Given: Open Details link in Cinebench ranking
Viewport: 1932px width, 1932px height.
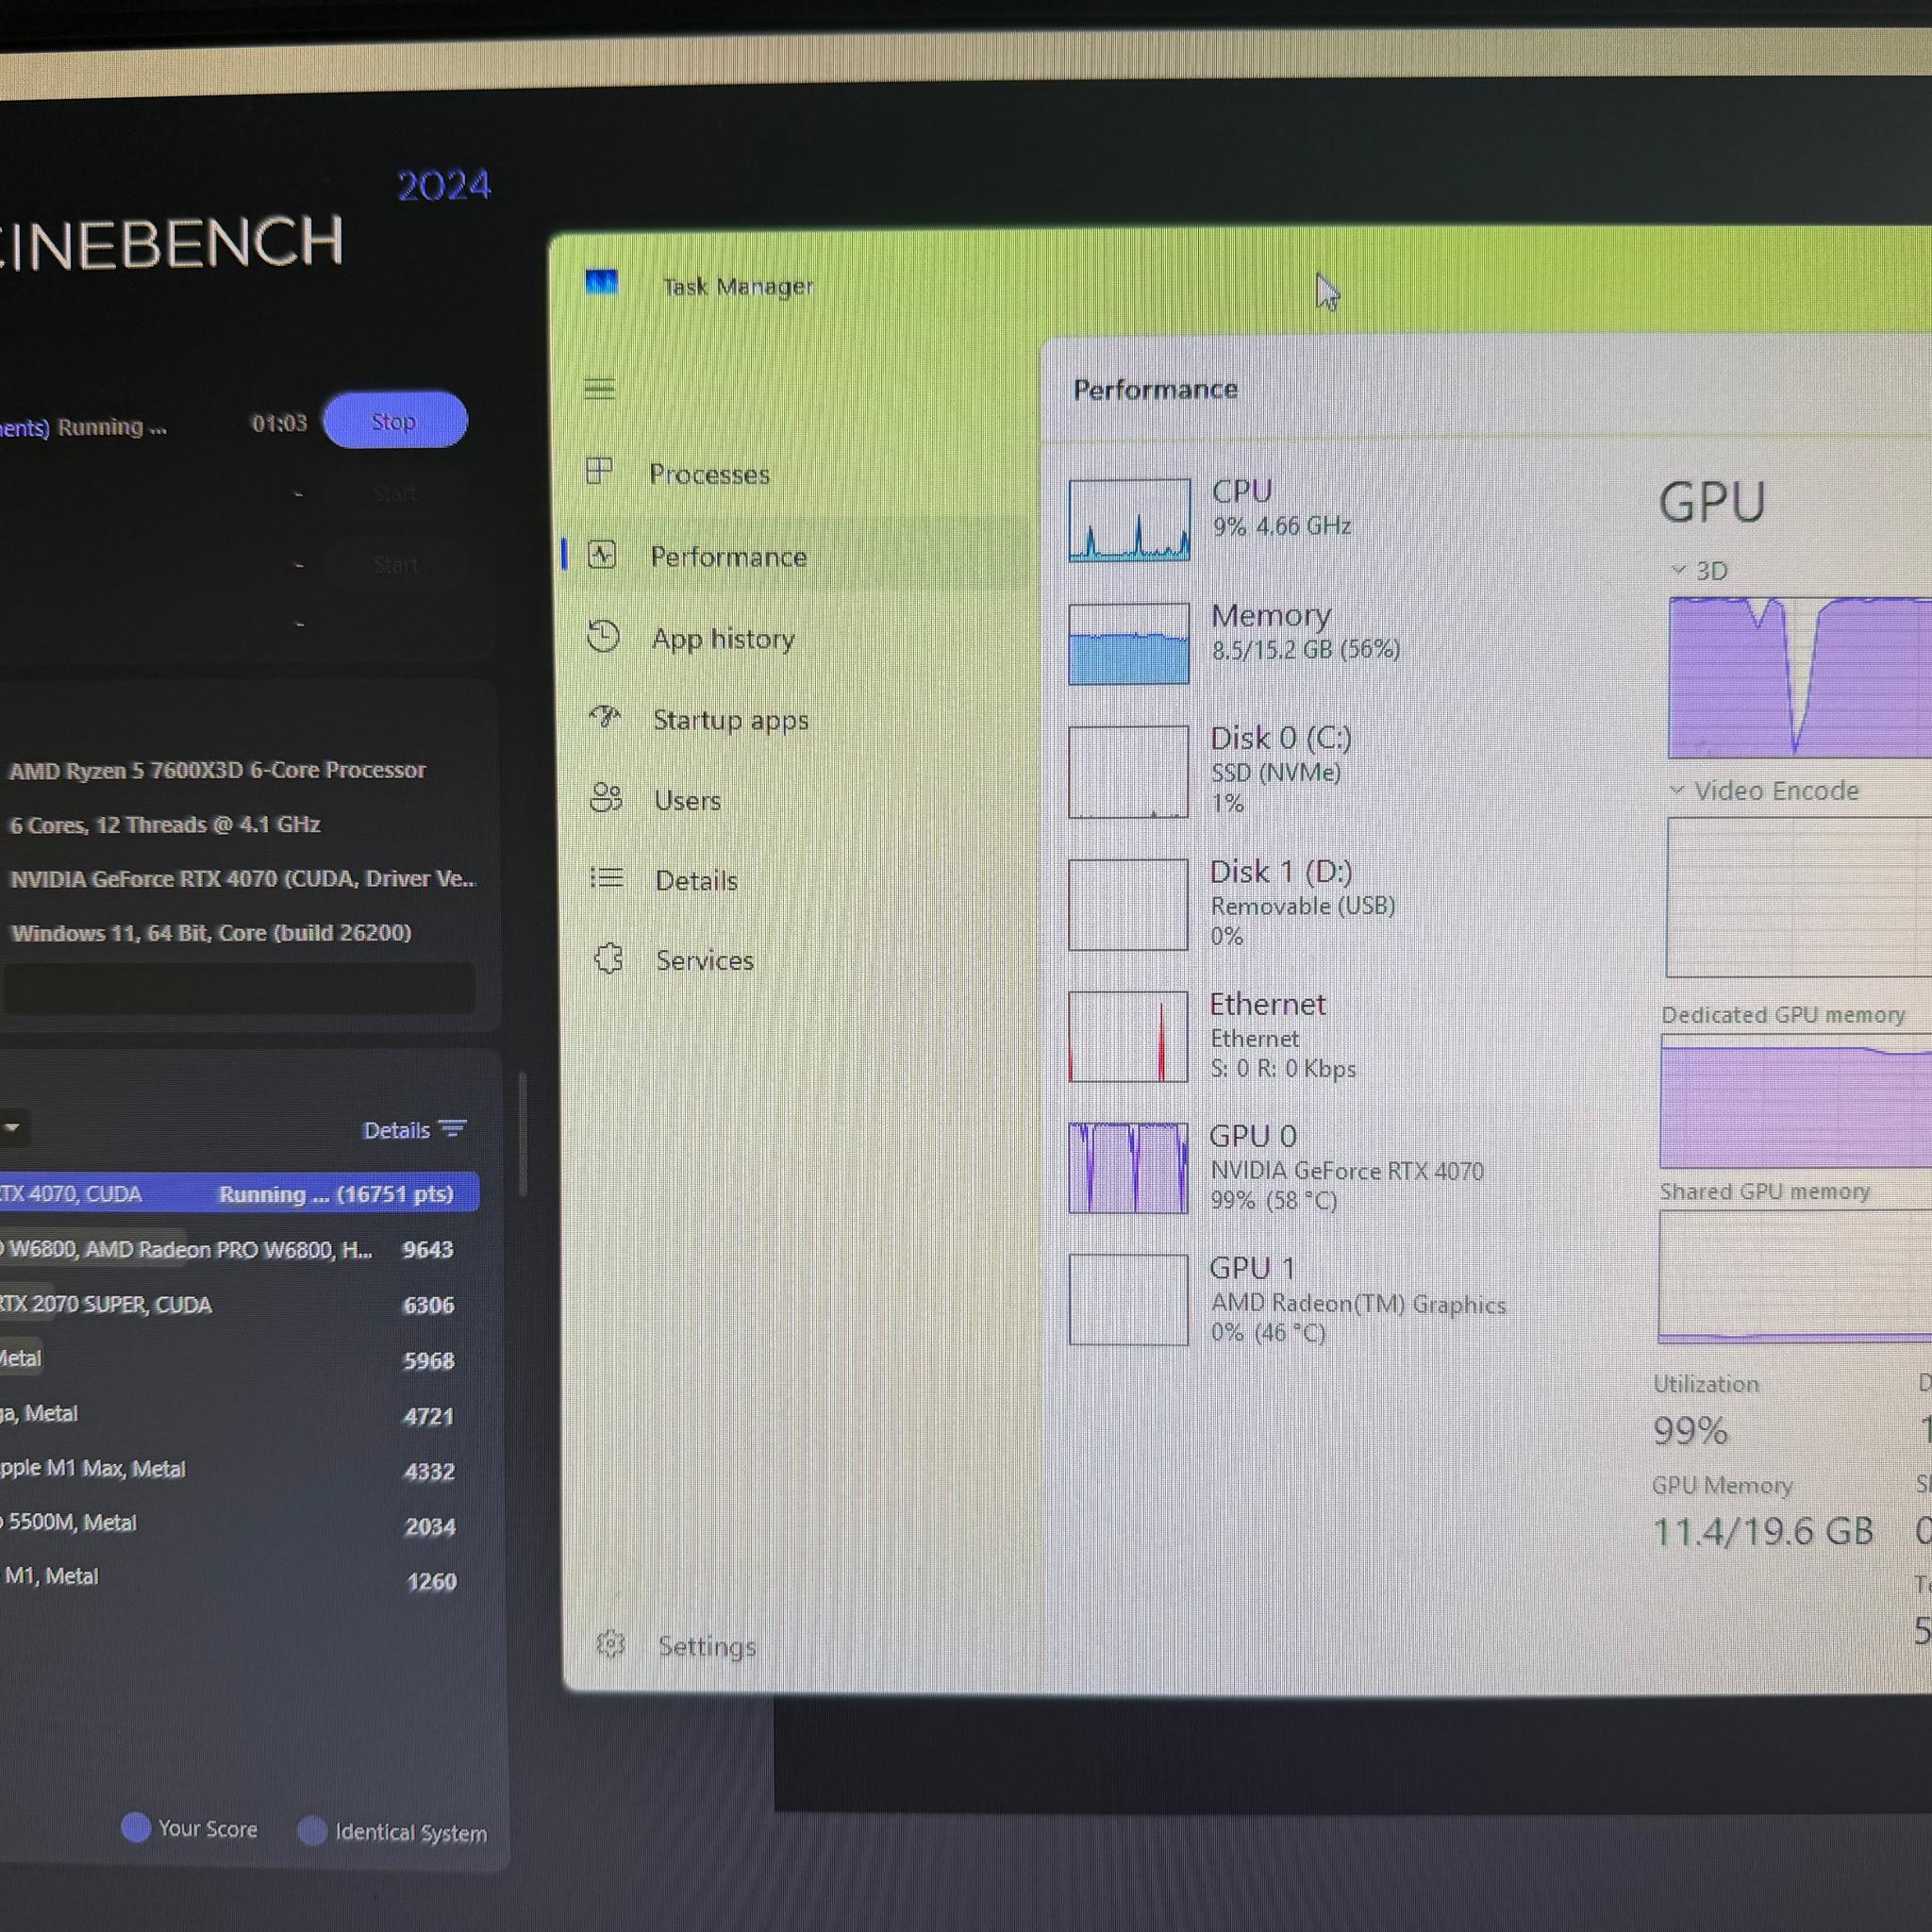Looking at the screenshot, I should coord(396,1130).
